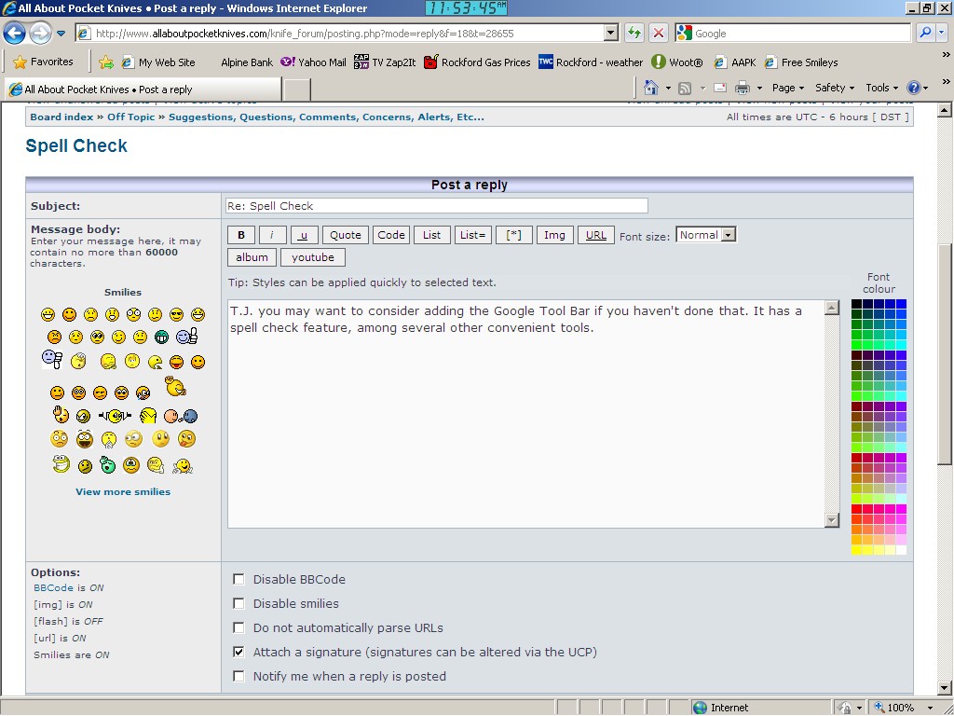Open View more smilies link
This screenshot has height=716, width=954.
[123, 492]
